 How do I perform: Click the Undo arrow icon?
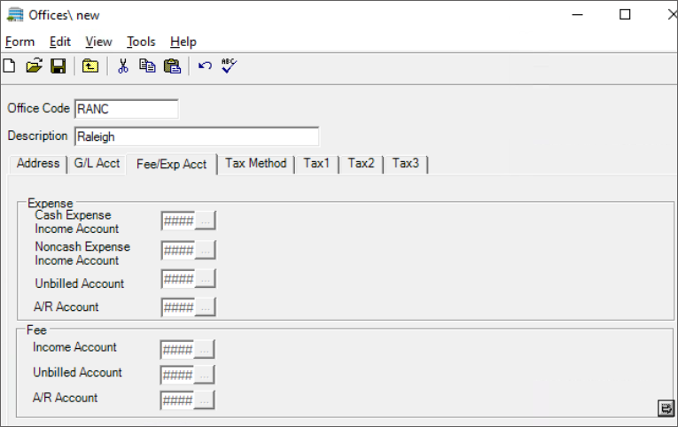point(205,66)
